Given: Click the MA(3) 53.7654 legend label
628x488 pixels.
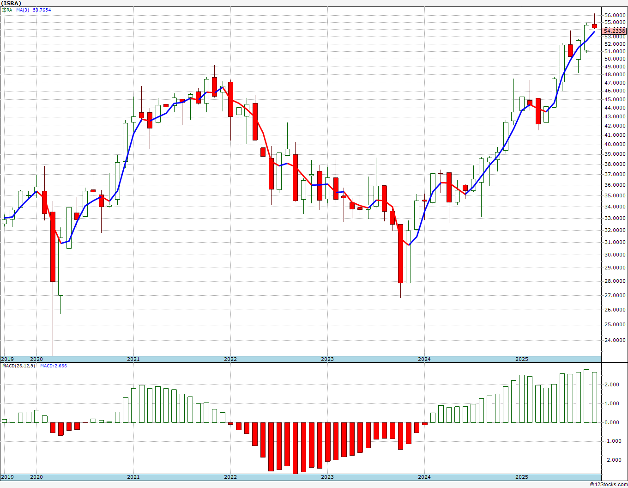Looking at the screenshot, I should pyautogui.click(x=34, y=10).
